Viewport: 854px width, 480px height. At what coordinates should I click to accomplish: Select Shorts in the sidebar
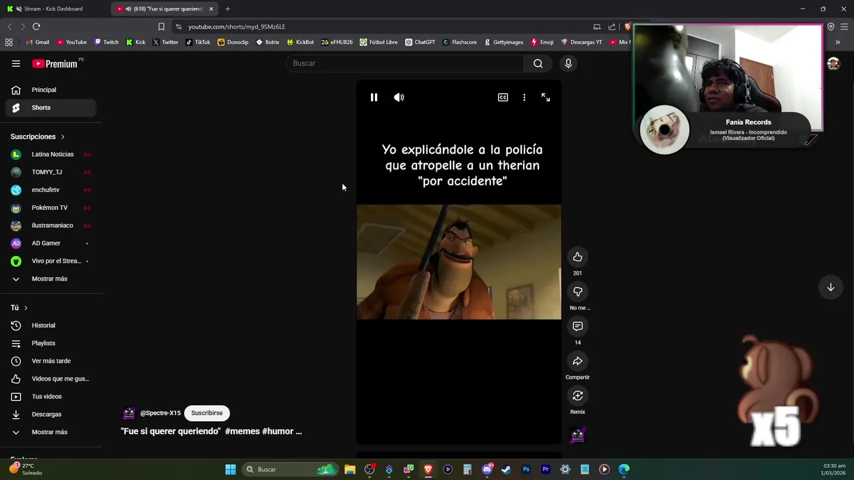pos(51,107)
